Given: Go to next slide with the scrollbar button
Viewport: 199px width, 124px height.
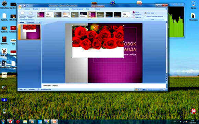Looking at the screenshot, I should point(167,81).
